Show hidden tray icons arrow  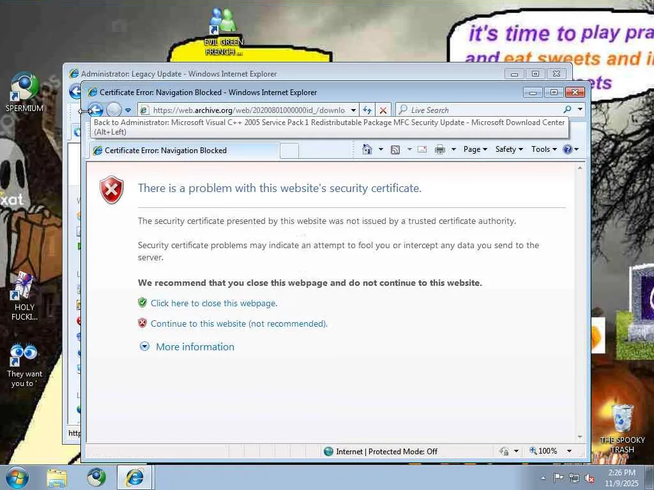(x=543, y=479)
